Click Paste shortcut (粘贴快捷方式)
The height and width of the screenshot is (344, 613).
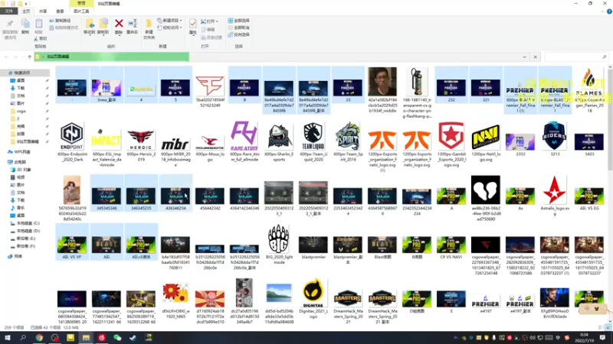(64, 28)
